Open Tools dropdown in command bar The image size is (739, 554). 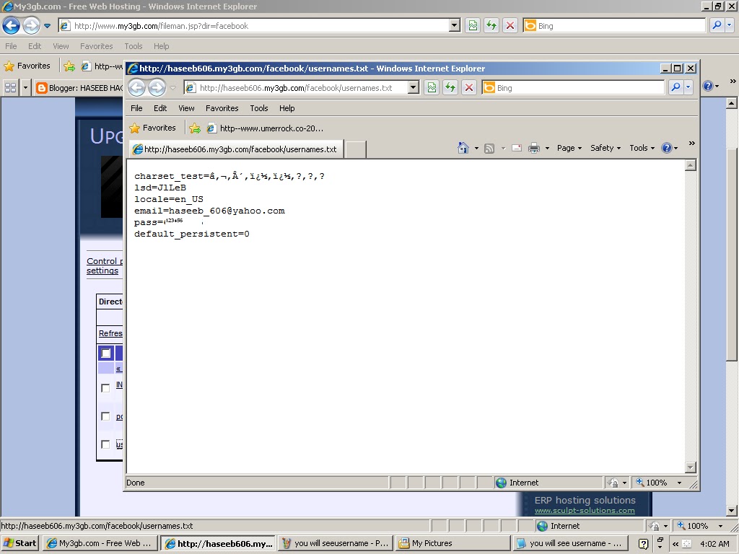(642, 148)
